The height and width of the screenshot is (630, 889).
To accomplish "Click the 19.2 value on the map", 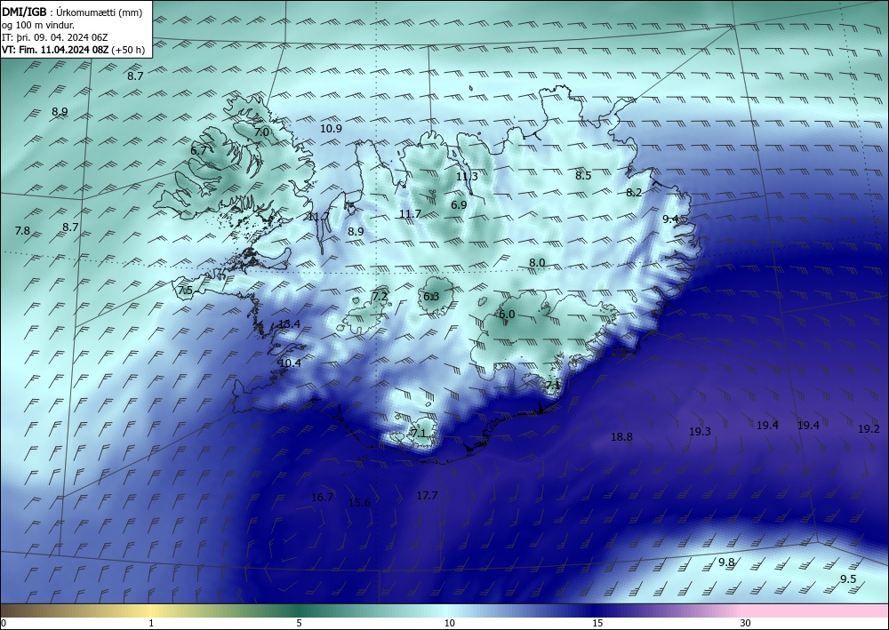I will (869, 429).
